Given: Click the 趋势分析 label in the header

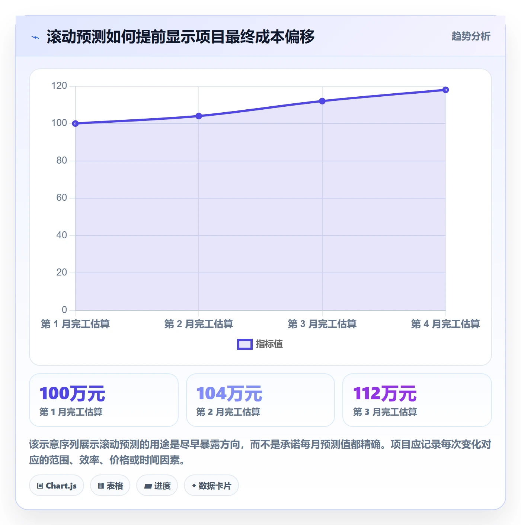Looking at the screenshot, I should click(x=471, y=36).
